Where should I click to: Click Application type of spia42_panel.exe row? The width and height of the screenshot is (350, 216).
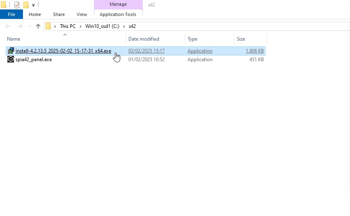point(200,60)
